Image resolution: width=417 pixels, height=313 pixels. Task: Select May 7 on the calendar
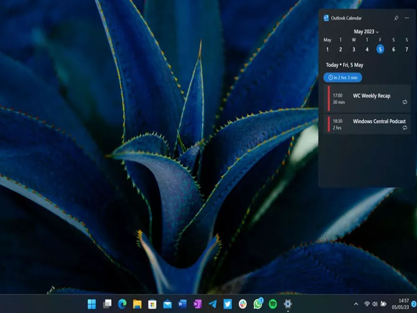tap(406, 49)
